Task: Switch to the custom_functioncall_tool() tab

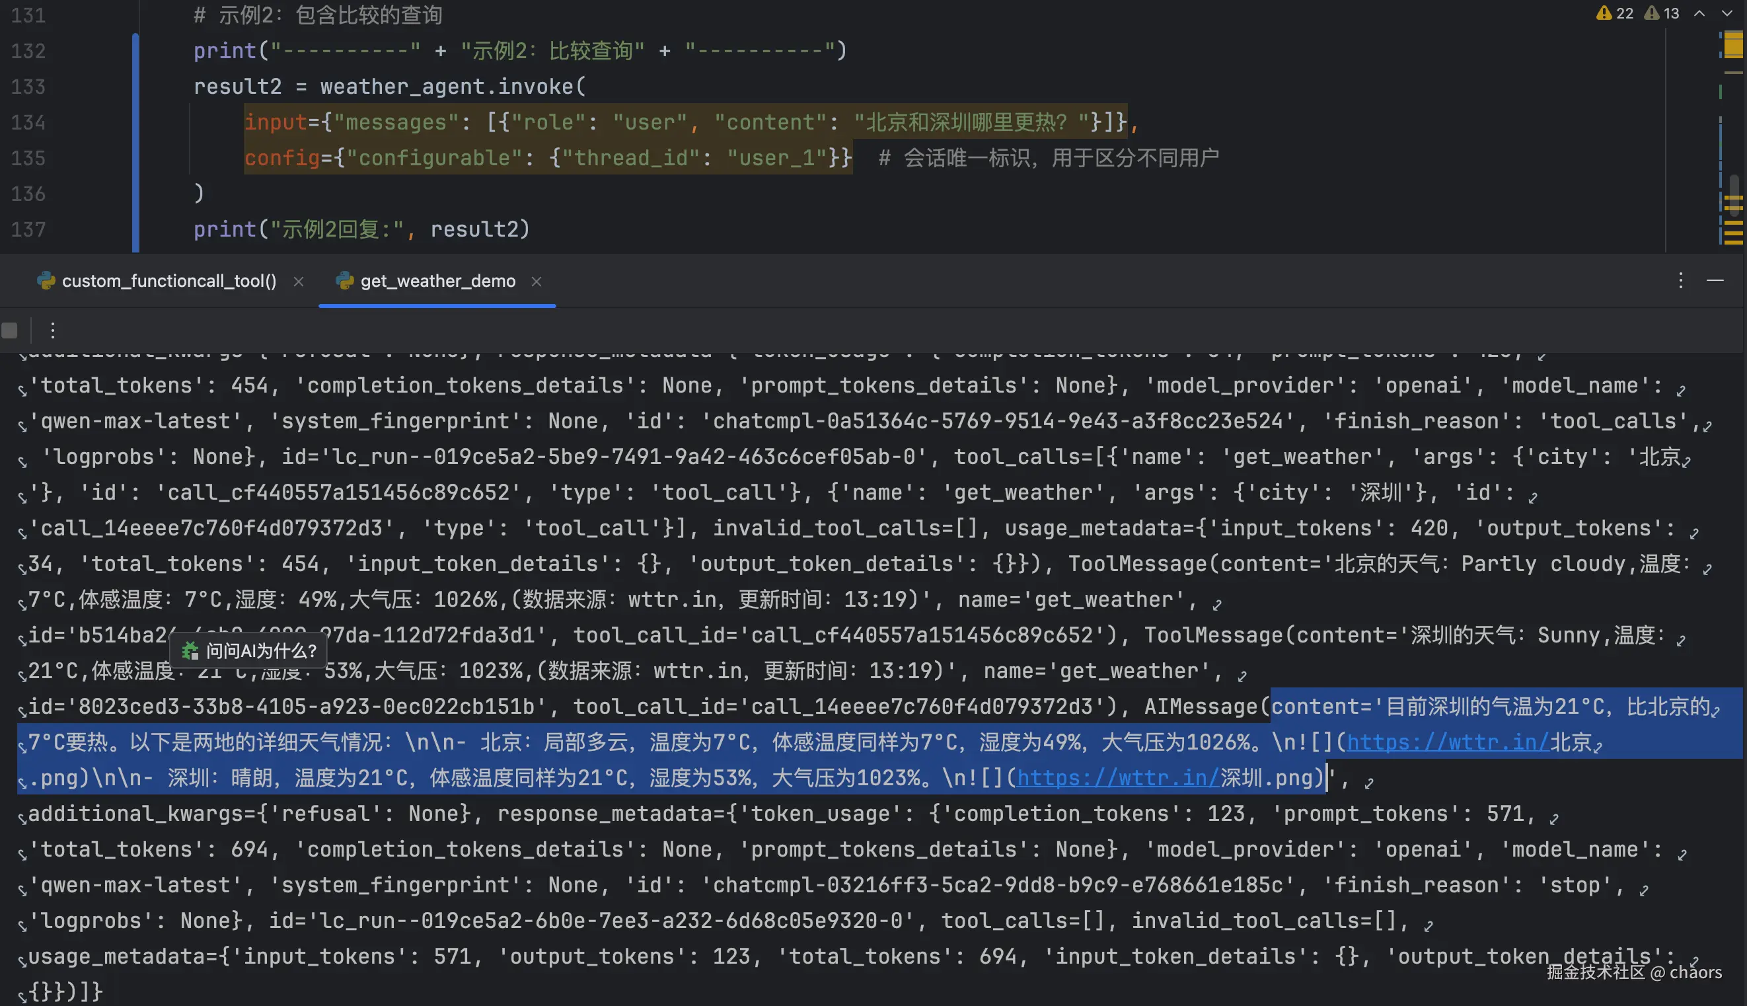Action: pyautogui.click(x=168, y=281)
